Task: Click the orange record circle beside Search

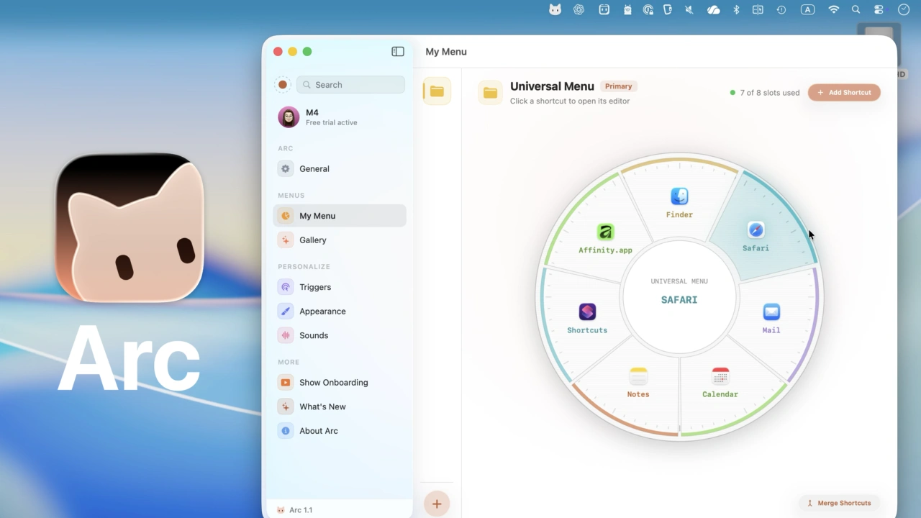Action: (x=283, y=85)
